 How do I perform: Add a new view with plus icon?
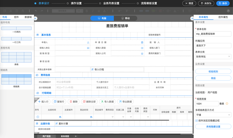coord(76,136)
